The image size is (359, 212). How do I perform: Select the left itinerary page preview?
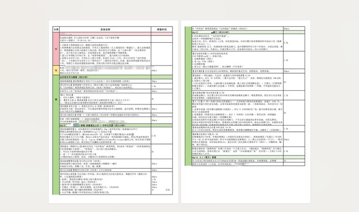click(114, 112)
